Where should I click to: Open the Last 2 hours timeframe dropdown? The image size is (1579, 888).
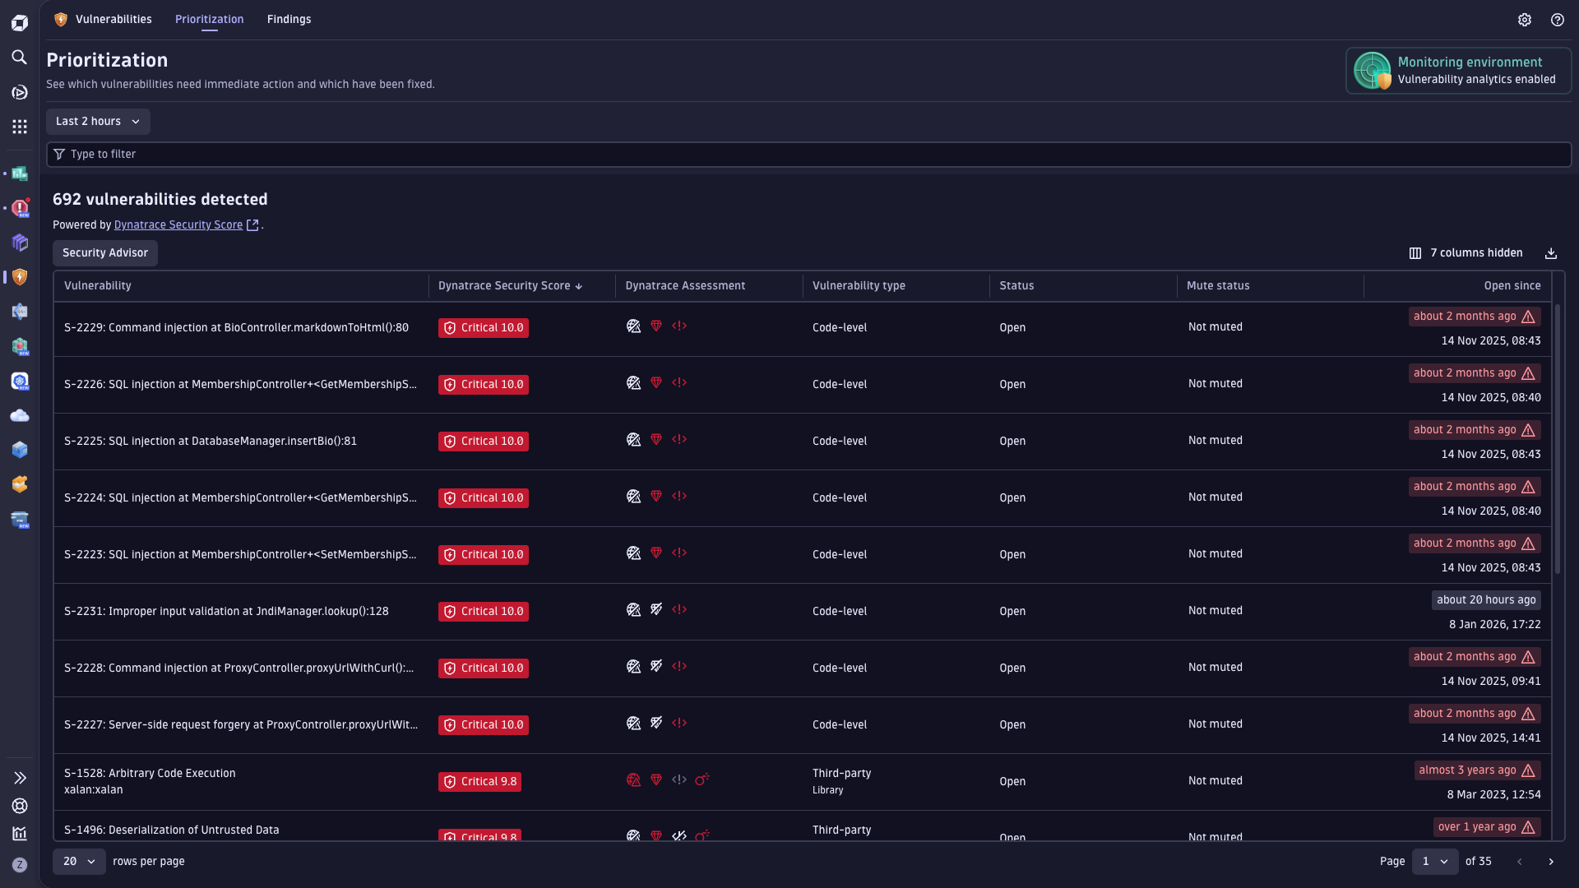click(98, 122)
